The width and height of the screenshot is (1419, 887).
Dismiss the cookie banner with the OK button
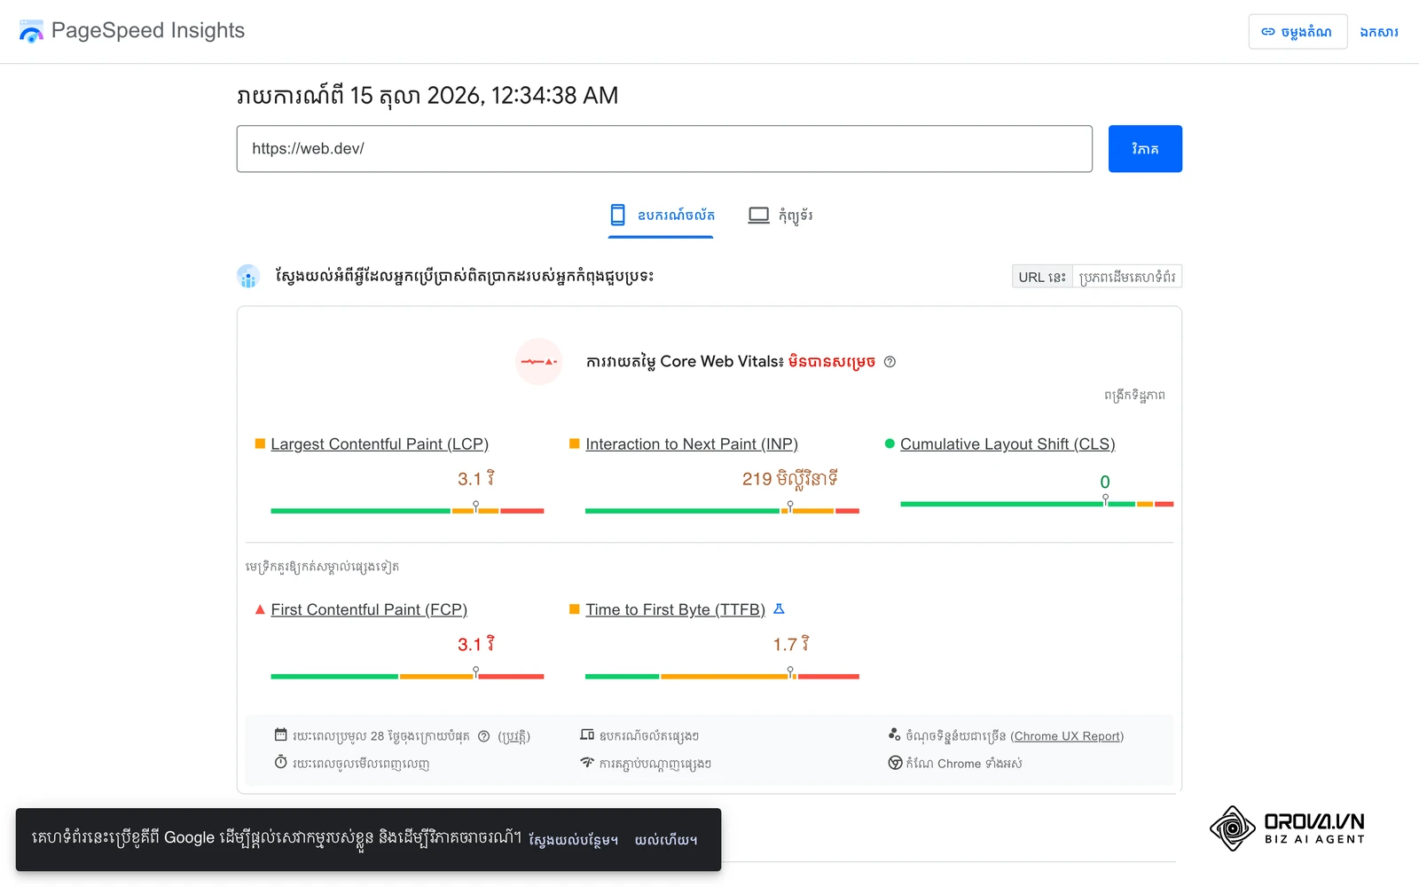pos(666,840)
